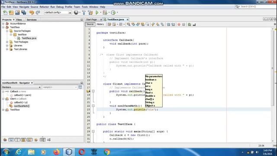Toggle Show Inner Classes in Navigator
This screenshot has height=156, width=277.
(29, 140)
